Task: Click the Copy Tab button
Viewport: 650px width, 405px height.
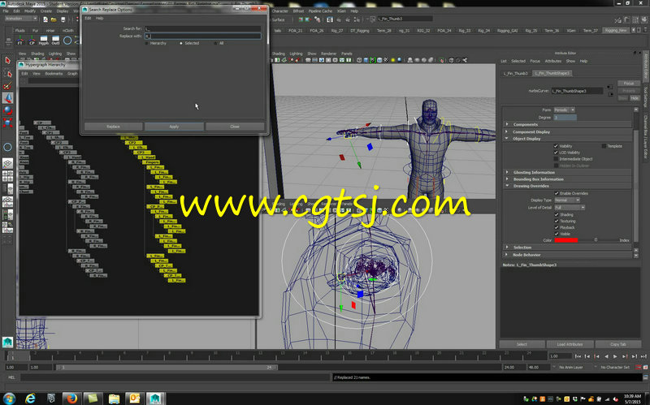Action: (617, 345)
